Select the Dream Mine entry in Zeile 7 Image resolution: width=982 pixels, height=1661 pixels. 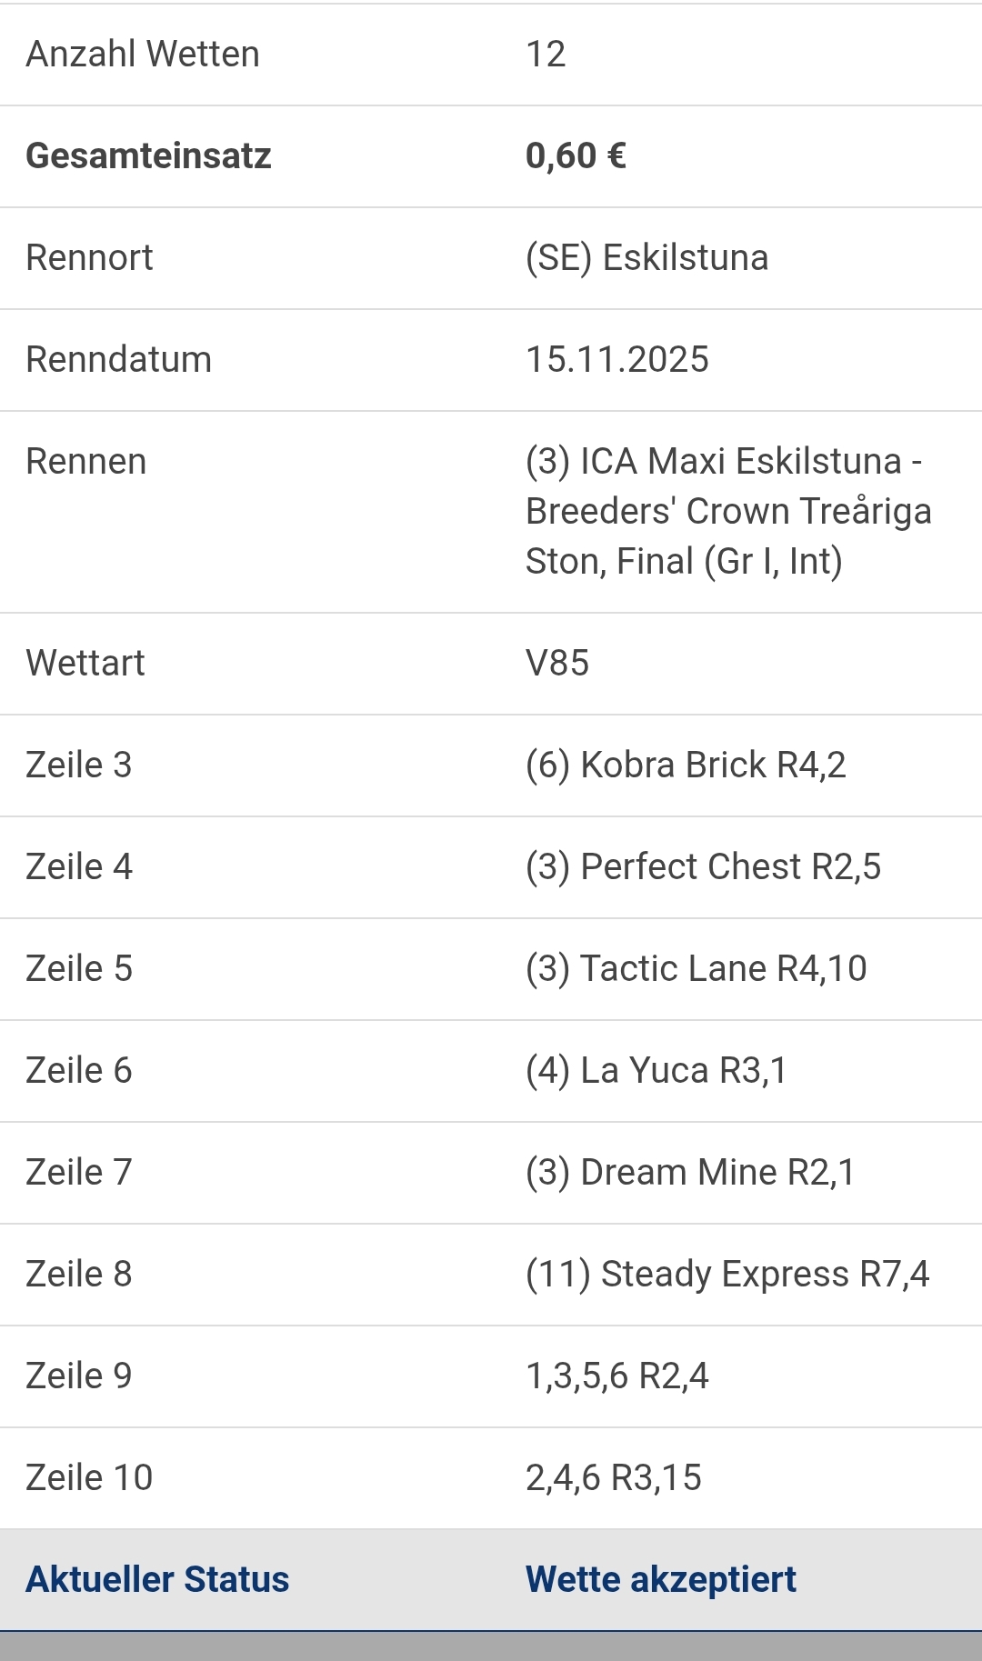(x=690, y=1173)
